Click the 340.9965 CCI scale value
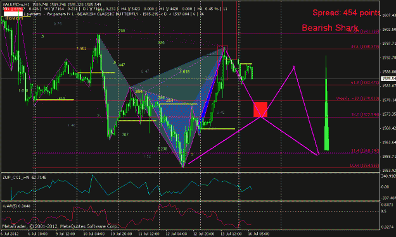The width and height of the screenshot is (396, 237). coord(388,176)
